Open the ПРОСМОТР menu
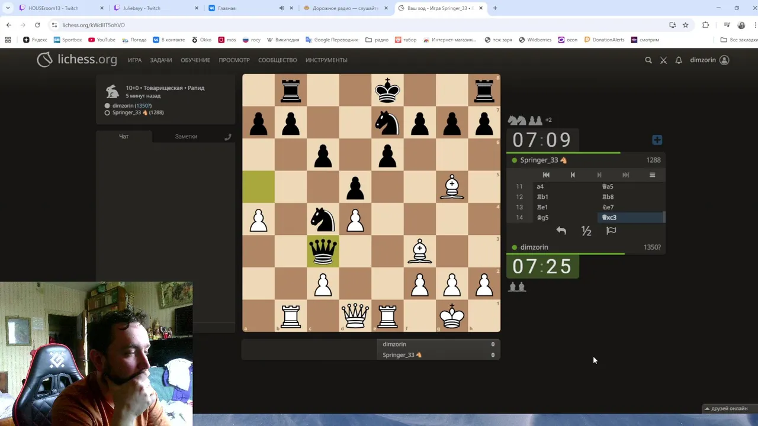This screenshot has width=758, height=426. [x=234, y=60]
